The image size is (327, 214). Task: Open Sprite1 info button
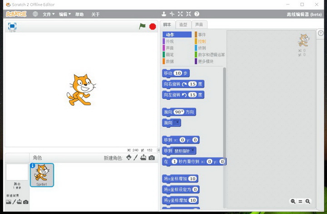tap(33, 166)
